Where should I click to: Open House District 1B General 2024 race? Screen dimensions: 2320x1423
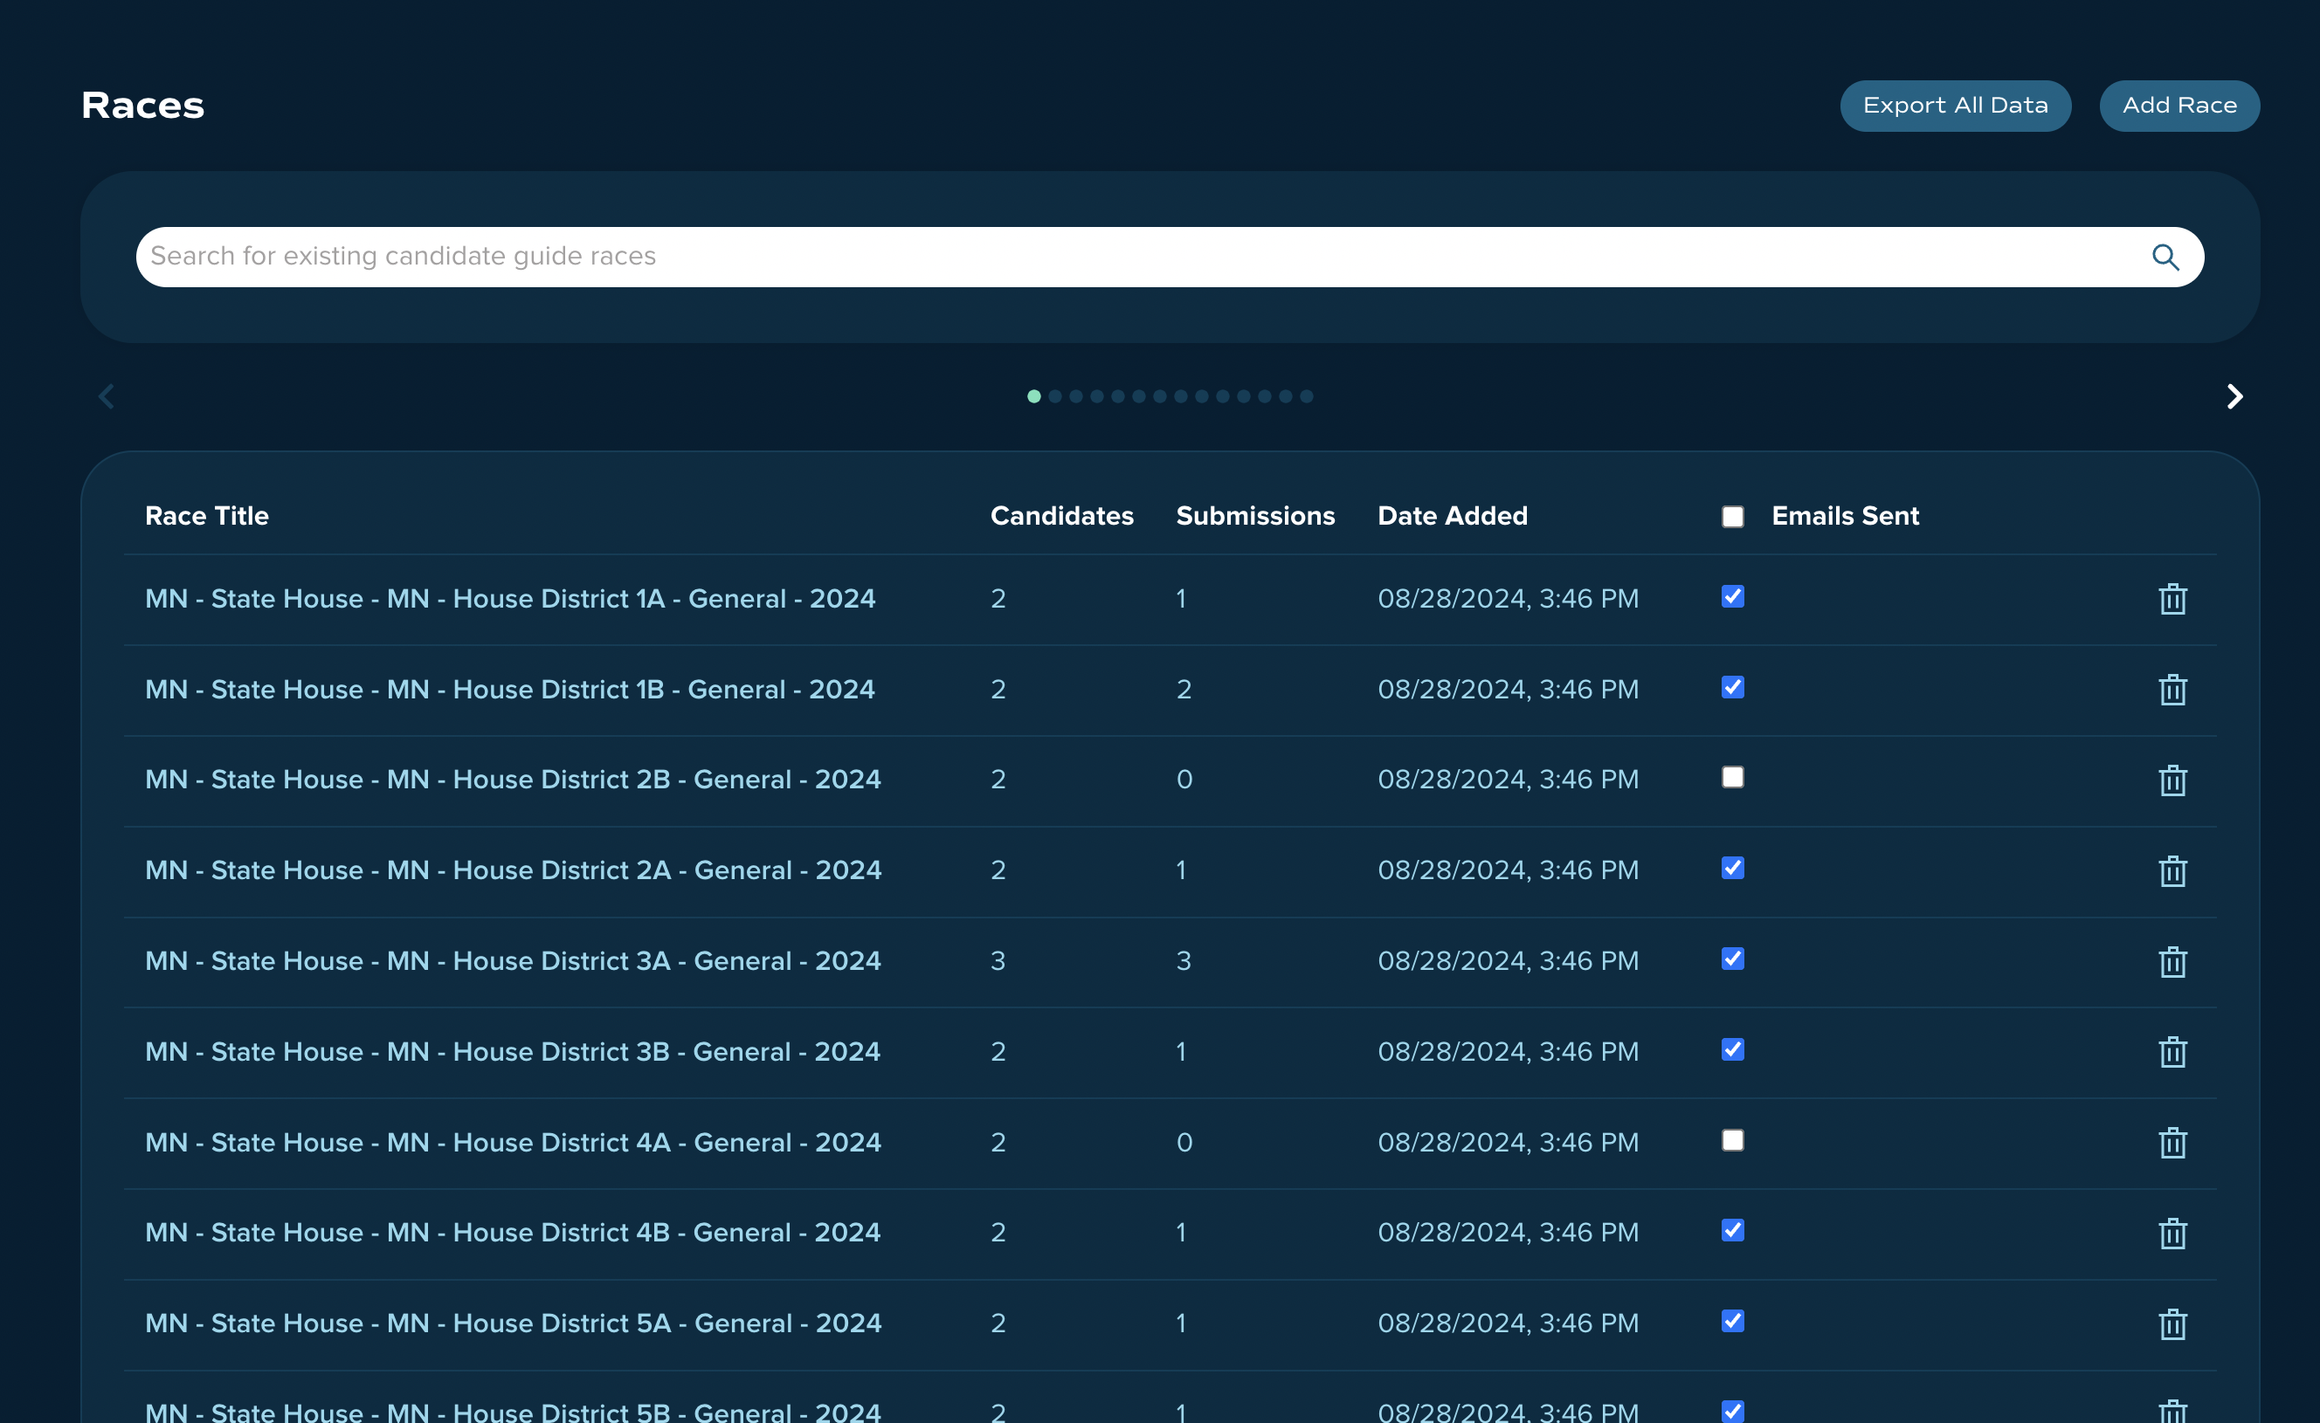[509, 689]
